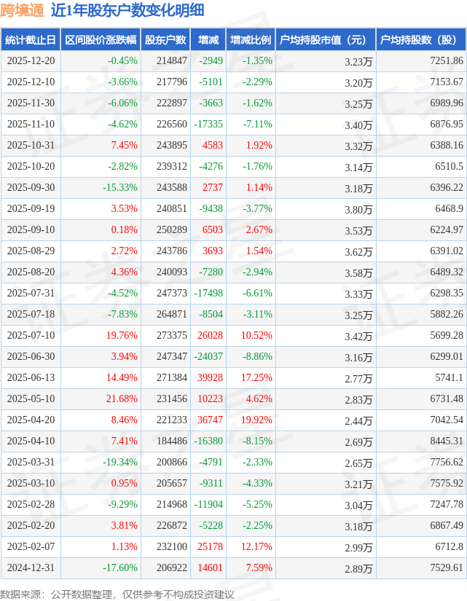
Task: Click the 19.92% change ratio cell
Action: coord(257,420)
